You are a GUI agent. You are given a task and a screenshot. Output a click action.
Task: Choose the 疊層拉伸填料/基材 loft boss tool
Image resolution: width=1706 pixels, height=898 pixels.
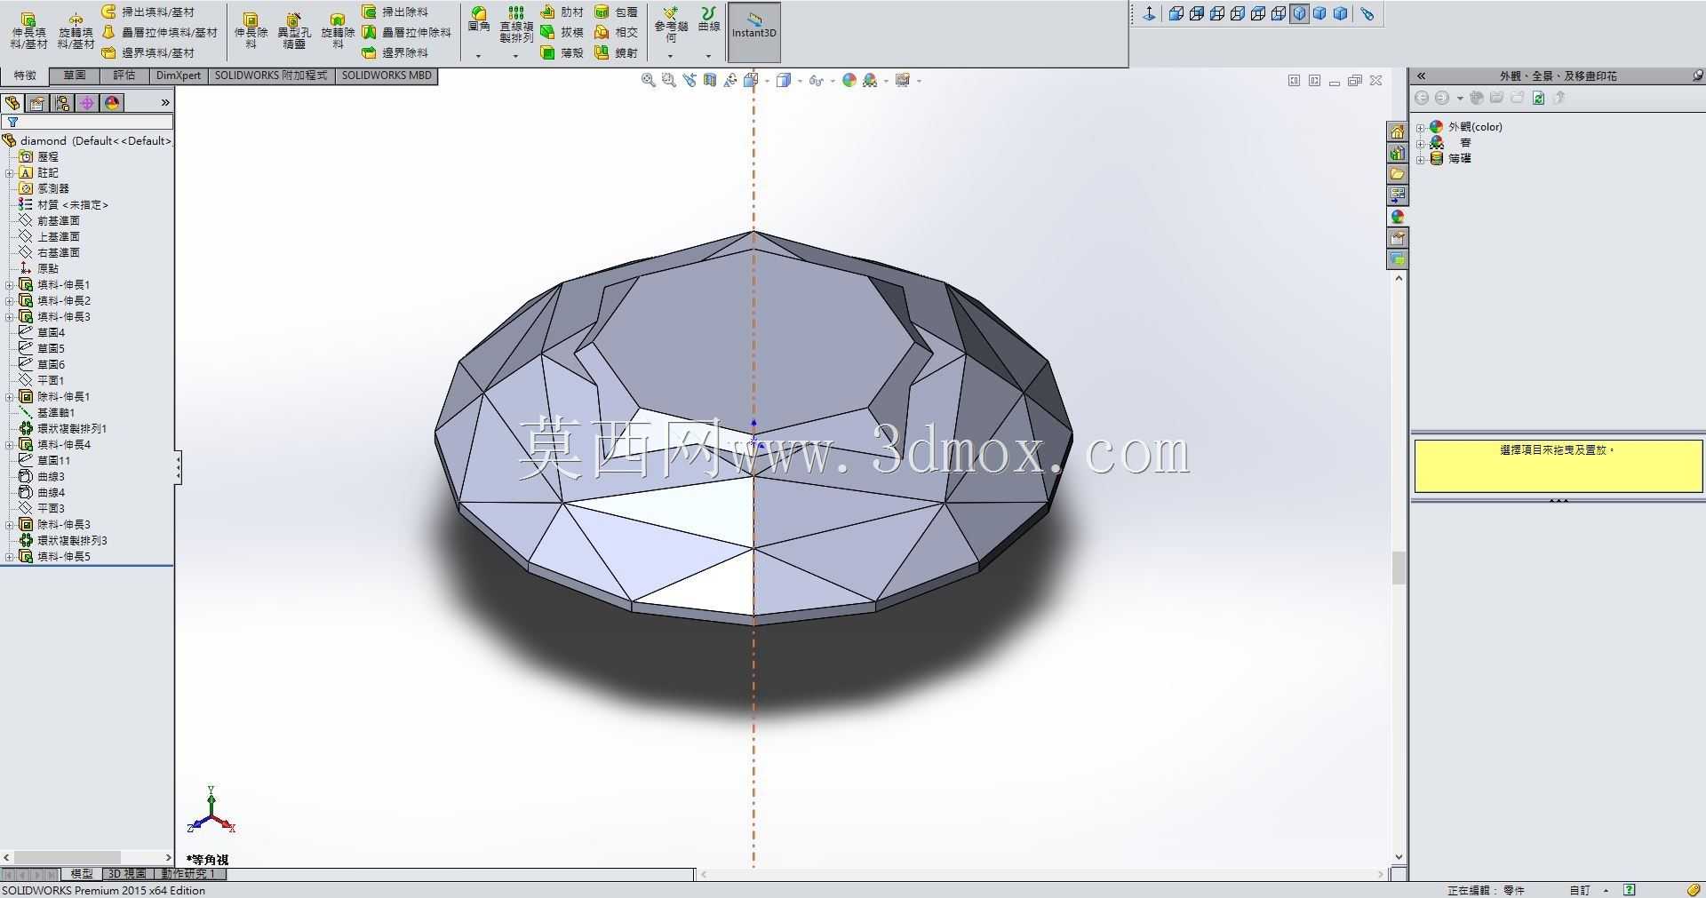click(160, 32)
